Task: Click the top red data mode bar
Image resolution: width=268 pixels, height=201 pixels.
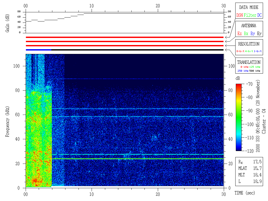Action: 125,37
